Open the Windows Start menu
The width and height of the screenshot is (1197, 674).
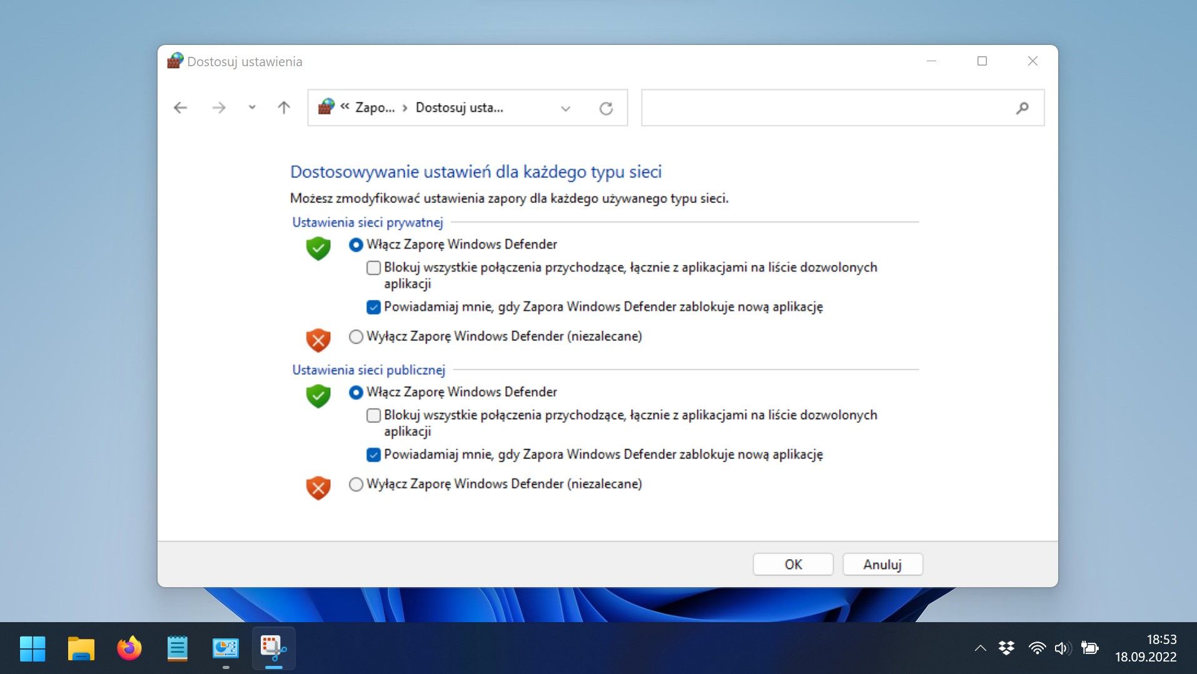pyautogui.click(x=33, y=648)
